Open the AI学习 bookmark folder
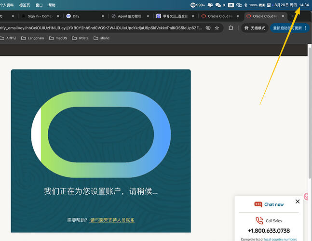 point(8,38)
